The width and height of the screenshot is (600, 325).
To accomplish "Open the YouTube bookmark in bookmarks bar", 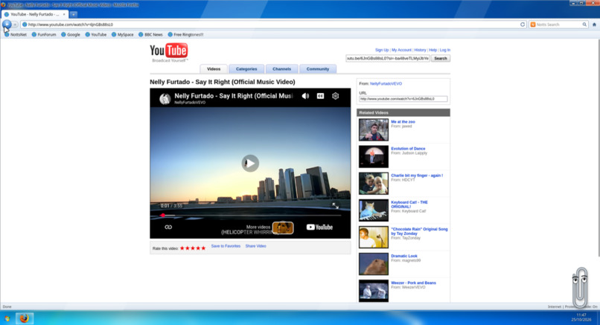I will [96, 34].
